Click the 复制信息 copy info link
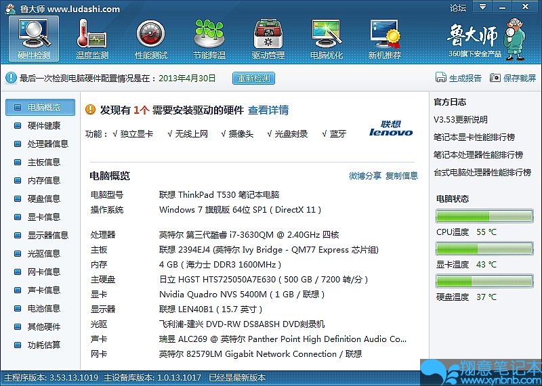This screenshot has width=542, height=386. 402,175
